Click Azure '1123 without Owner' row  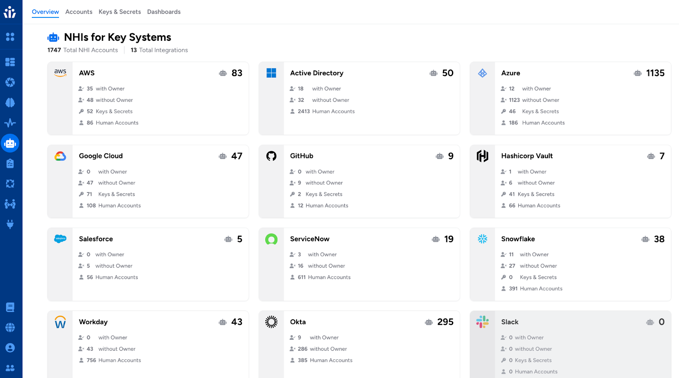pos(530,100)
